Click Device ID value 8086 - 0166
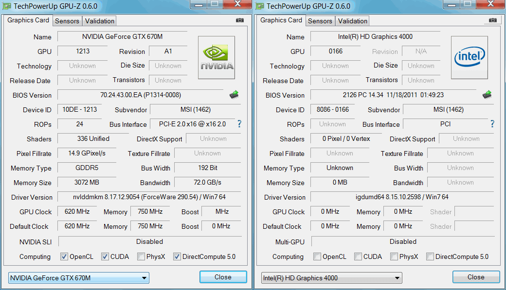506x290 pixels. [333, 110]
